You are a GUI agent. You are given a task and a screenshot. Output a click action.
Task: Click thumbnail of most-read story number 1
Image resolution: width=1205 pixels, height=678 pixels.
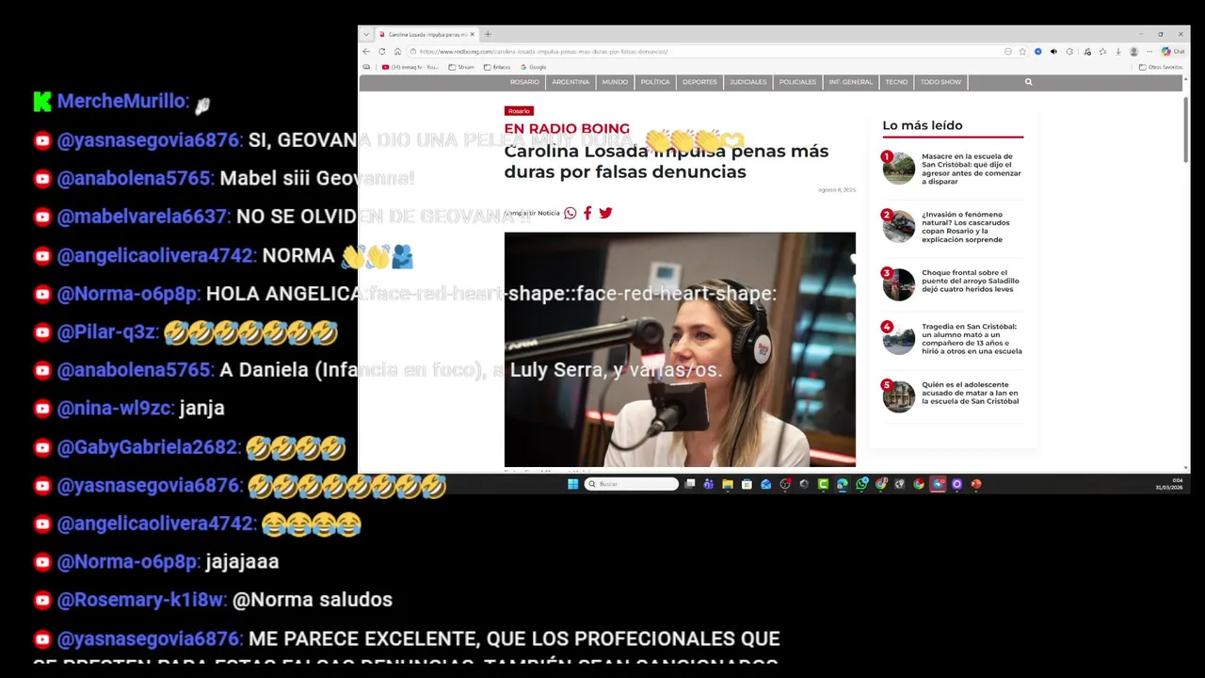point(899,168)
